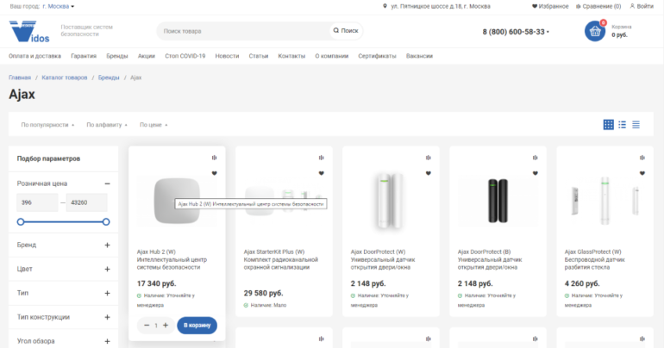Favorite the Ajax DoorProtect (B)
The image size is (664, 348).
tap(536, 173)
